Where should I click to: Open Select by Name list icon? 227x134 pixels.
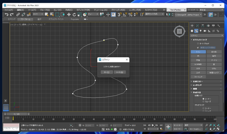(x=52, y=14)
